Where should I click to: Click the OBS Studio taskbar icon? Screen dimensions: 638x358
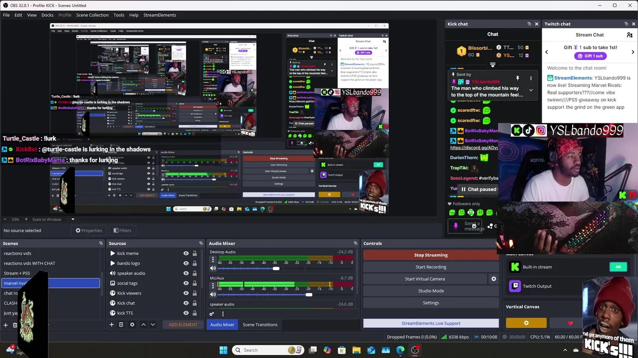415,350
